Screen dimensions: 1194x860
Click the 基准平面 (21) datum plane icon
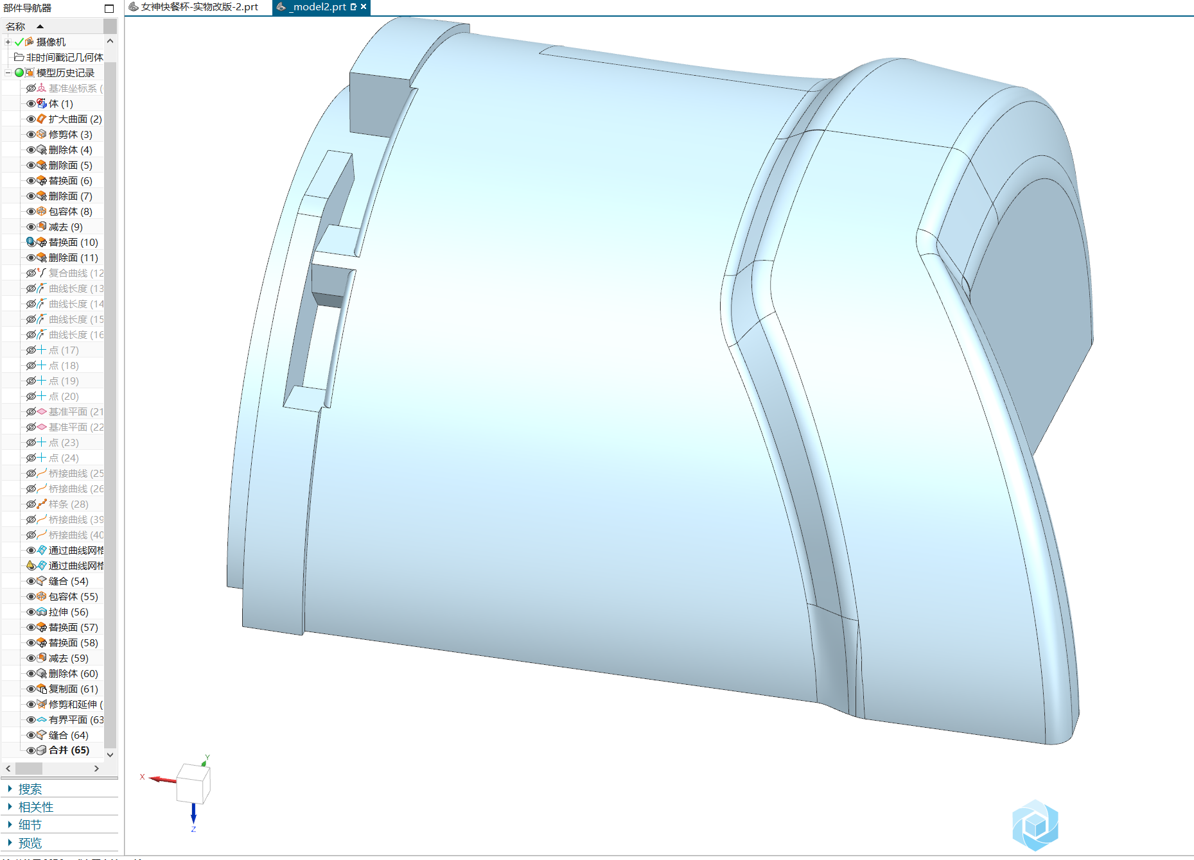point(42,411)
